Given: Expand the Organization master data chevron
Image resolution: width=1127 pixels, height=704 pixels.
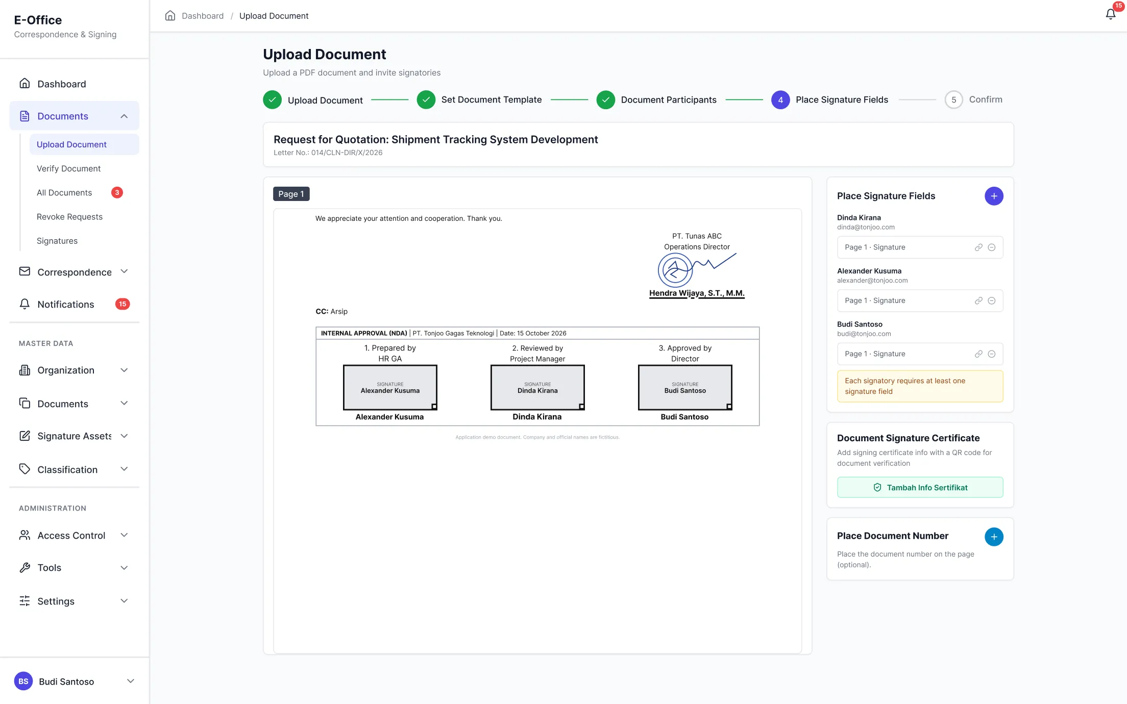Looking at the screenshot, I should point(124,370).
